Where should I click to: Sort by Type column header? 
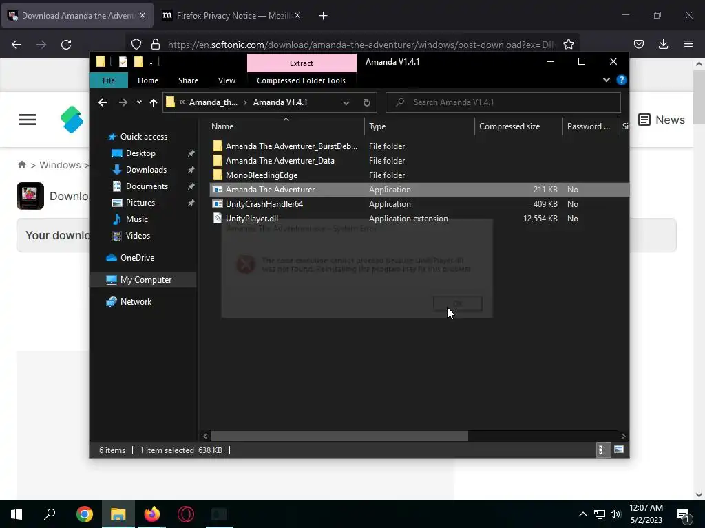pyautogui.click(x=419, y=126)
